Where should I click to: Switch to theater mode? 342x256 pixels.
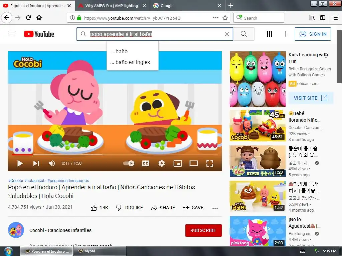click(194, 163)
